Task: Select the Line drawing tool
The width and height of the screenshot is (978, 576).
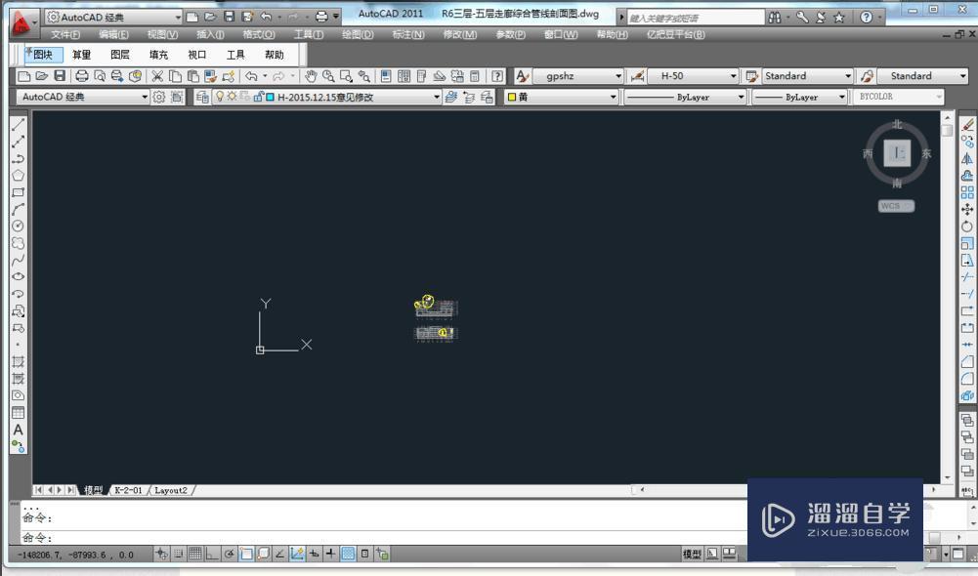Action: click(17, 124)
